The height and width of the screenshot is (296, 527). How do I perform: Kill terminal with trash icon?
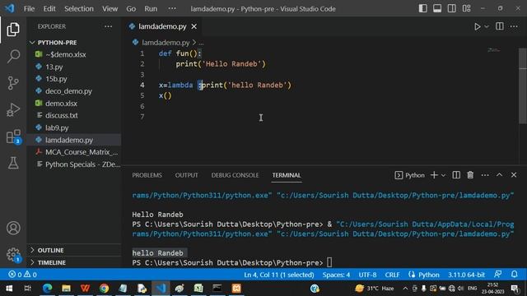point(470,175)
